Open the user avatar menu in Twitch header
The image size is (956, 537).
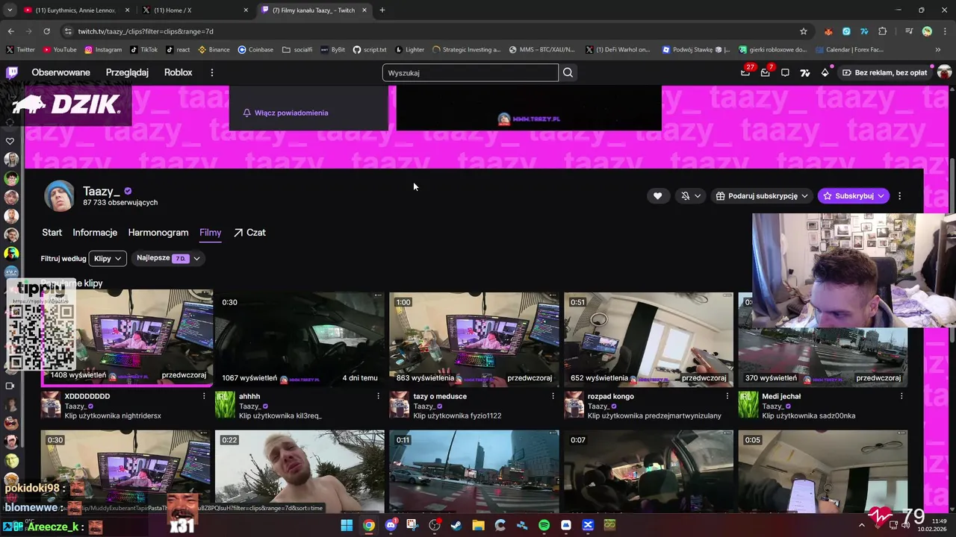point(944,72)
